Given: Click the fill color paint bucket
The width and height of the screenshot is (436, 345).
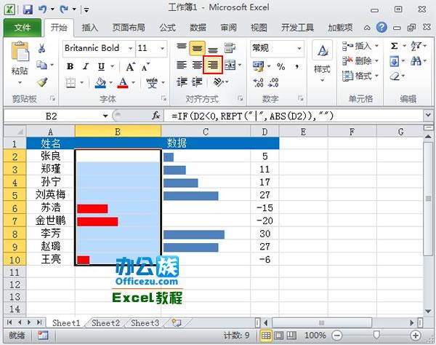Looking at the screenshot, I should (x=100, y=83).
